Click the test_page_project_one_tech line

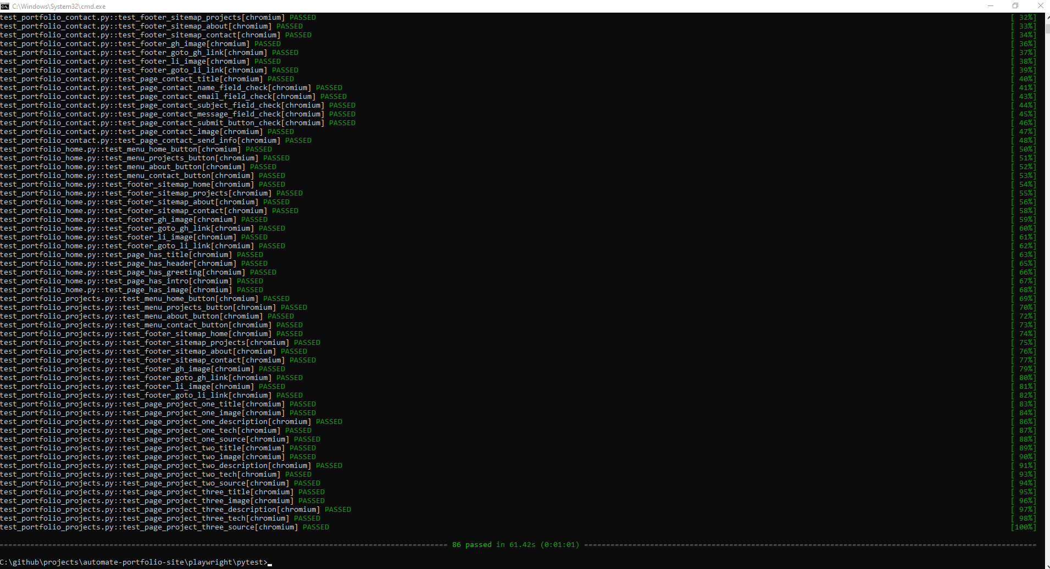pyautogui.click(x=155, y=431)
